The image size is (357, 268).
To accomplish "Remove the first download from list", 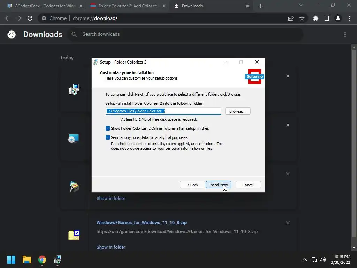I will tap(288, 76).
